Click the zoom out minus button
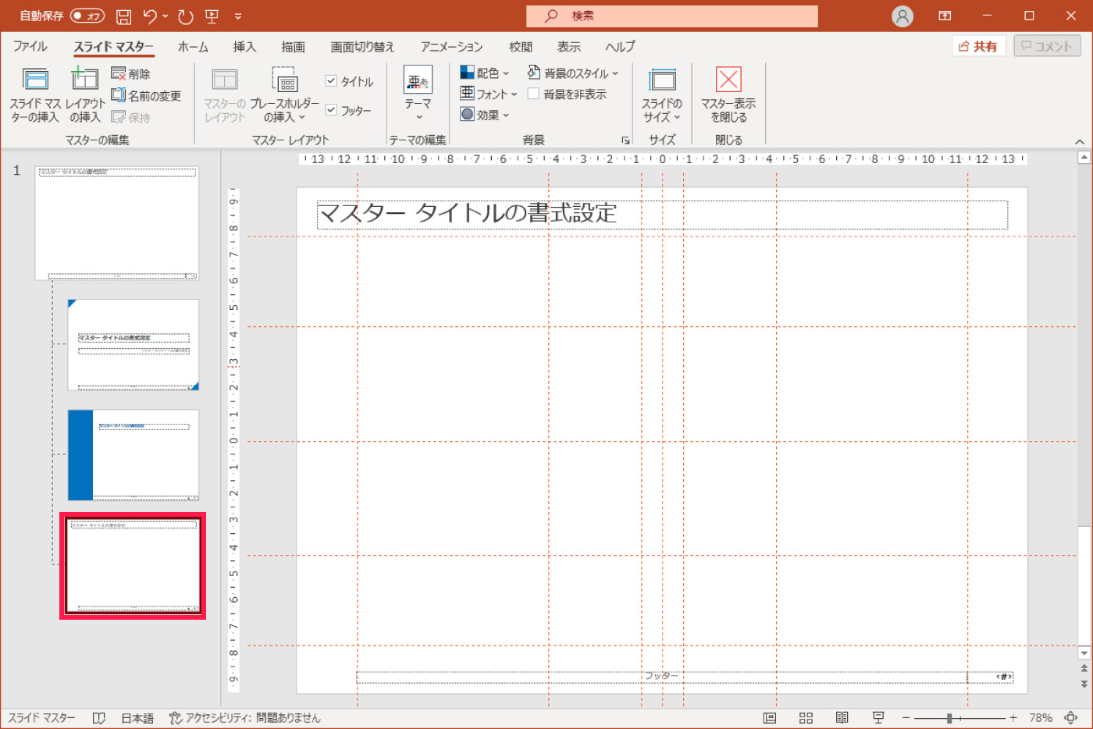 tap(906, 718)
